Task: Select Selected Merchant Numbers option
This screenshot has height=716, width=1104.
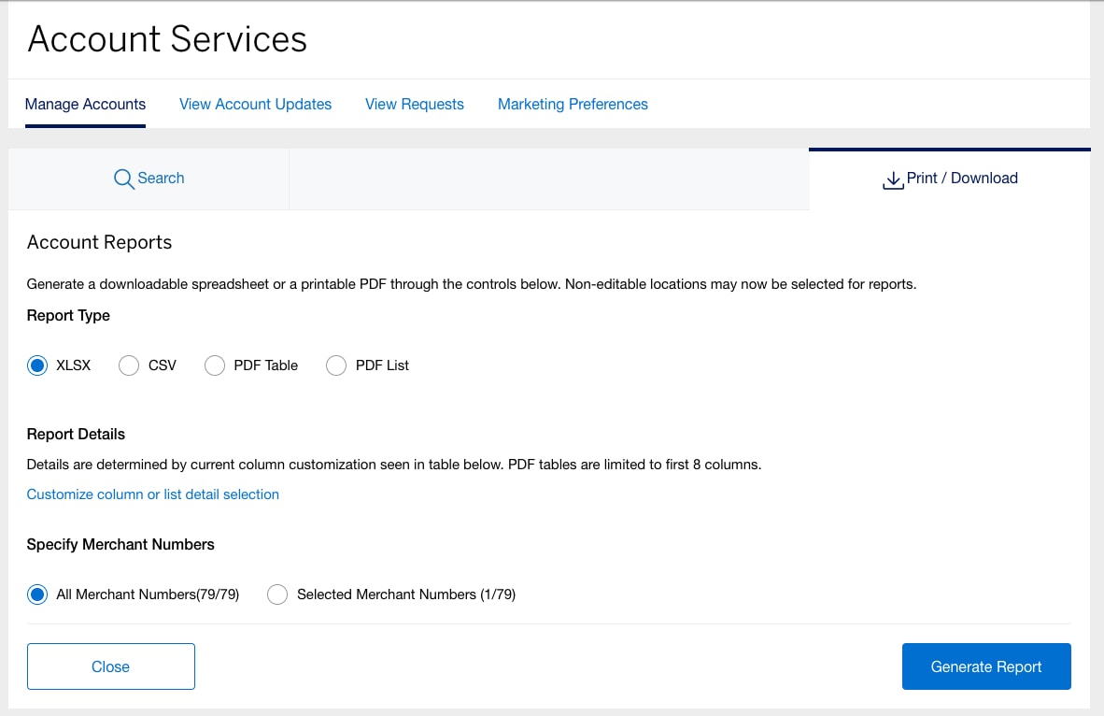Action: pos(277,594)
